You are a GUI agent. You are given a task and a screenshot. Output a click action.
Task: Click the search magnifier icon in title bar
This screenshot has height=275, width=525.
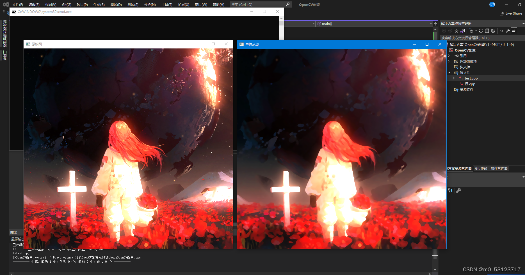coord(287,4)
